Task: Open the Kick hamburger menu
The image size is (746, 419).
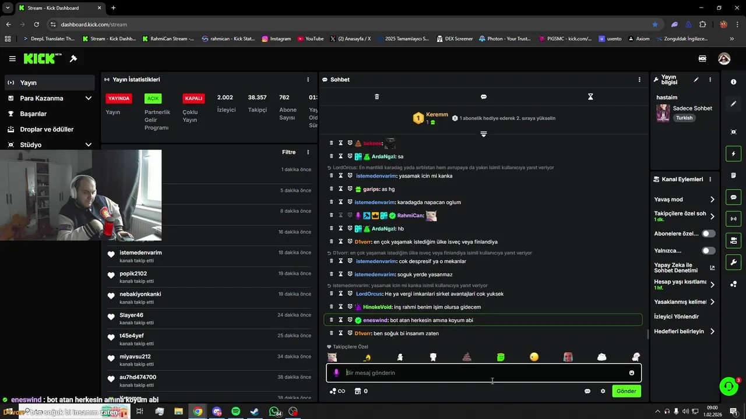Action: 12,59
